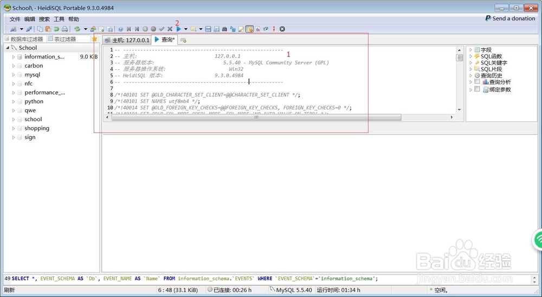Click the SQL关键字 helper item
This screenshot has width=542, height=297.
point(494,63)
